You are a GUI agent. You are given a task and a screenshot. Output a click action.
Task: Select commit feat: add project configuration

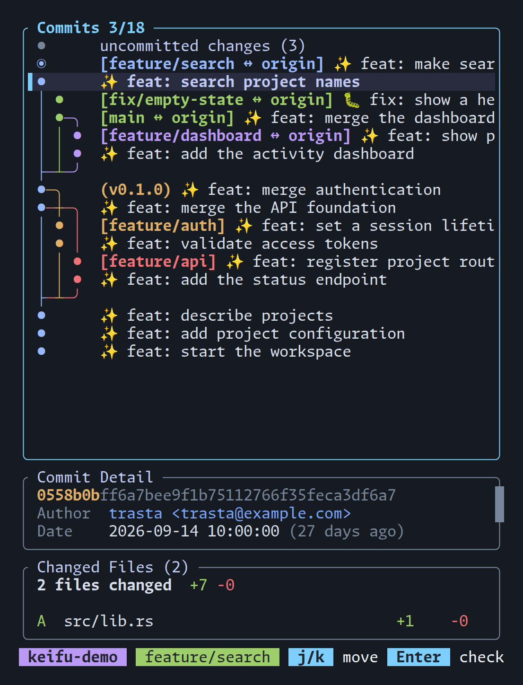[261, 334]
